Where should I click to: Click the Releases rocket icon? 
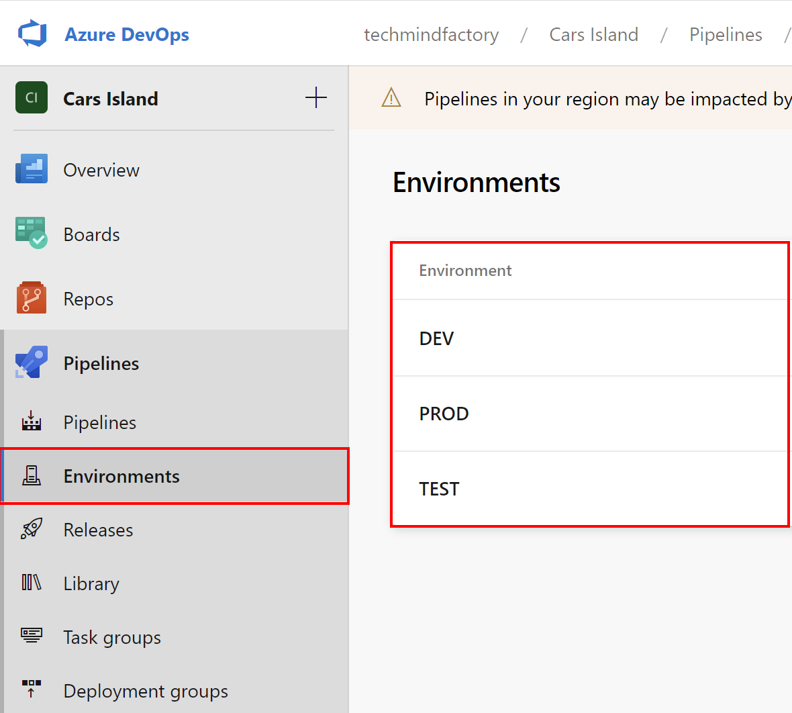[x=32, y=529]
